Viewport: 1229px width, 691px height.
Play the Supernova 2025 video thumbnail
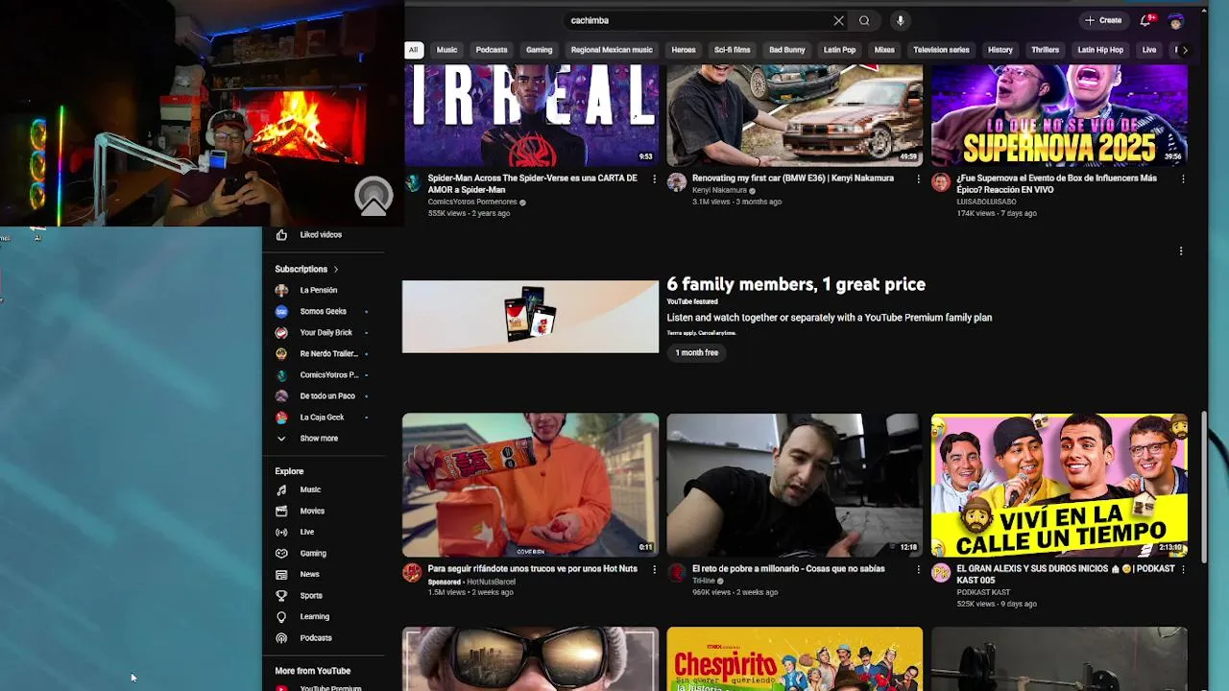pos(1059,115)
